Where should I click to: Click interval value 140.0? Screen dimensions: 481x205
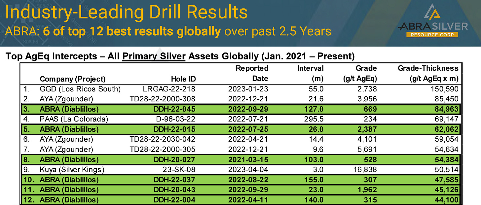314,200
